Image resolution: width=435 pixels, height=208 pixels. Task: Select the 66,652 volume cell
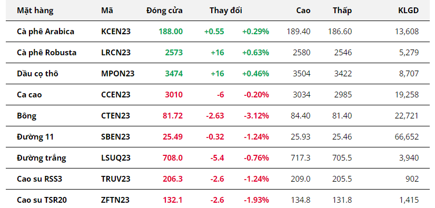(407, 137)
